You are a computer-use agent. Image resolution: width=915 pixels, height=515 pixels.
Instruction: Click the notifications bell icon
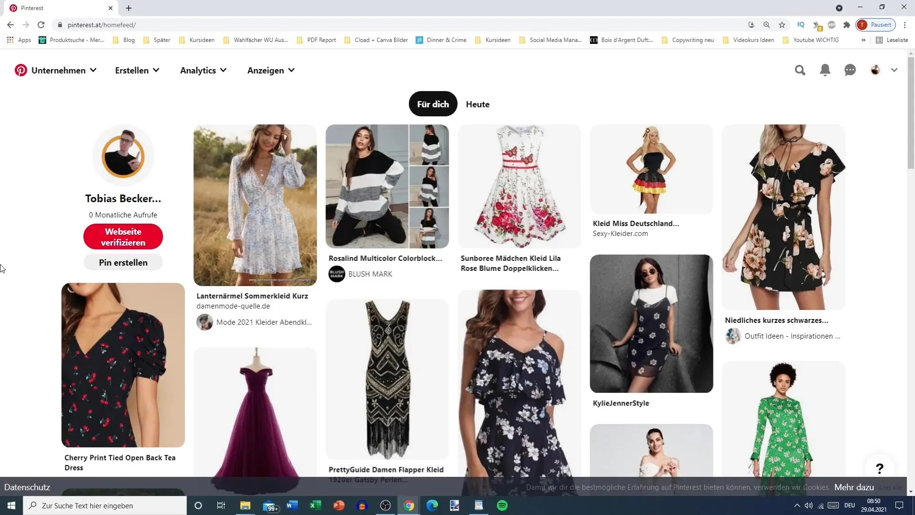(x=825, y=70)
